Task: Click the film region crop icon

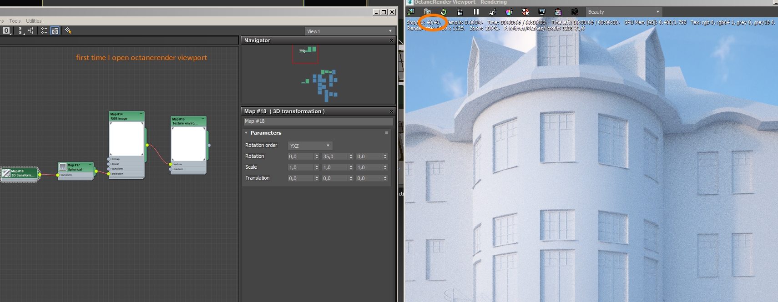Action: pos(558,12)
